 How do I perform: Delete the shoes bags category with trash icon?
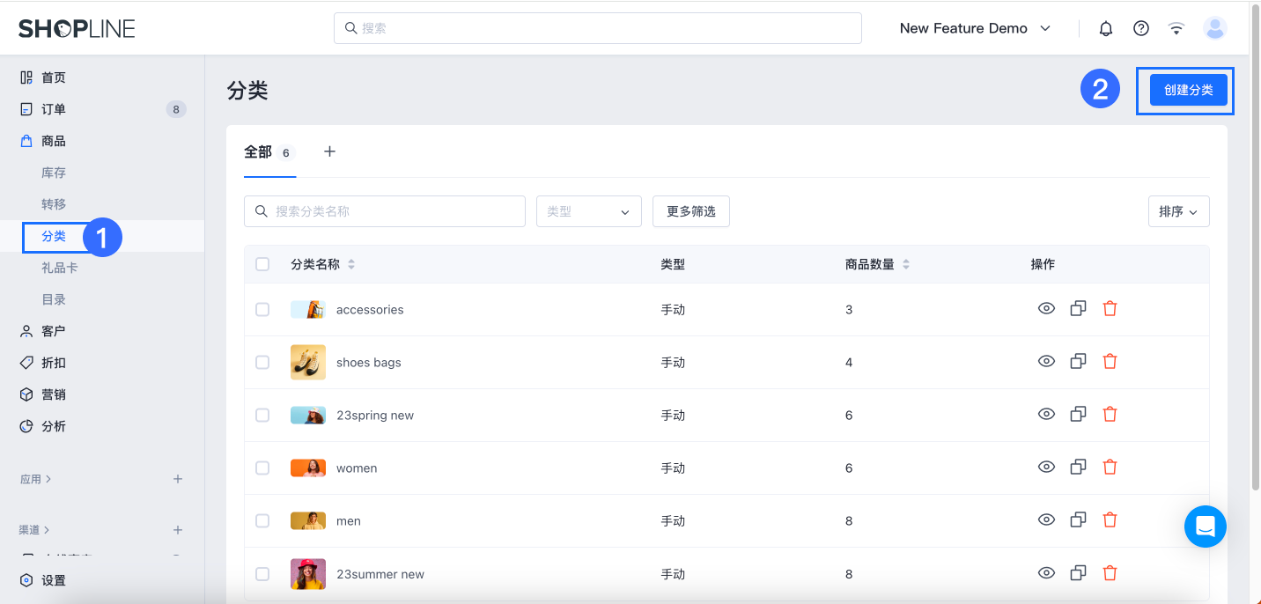(x=1110, y=361)
